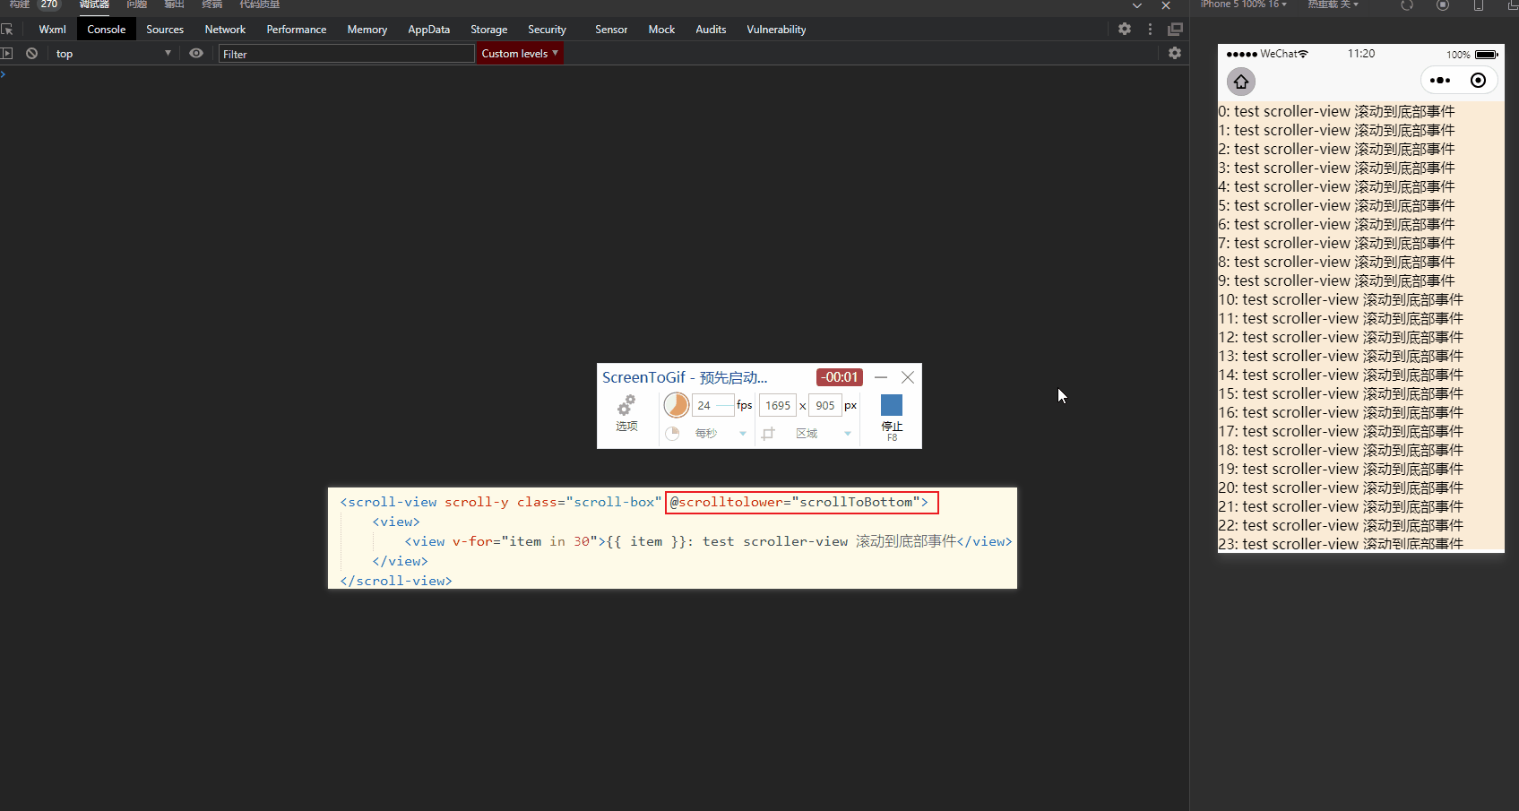1519x811 pixels.
Task: Tap list item '15: test scroller-view'
Action: click(1341, 393)
